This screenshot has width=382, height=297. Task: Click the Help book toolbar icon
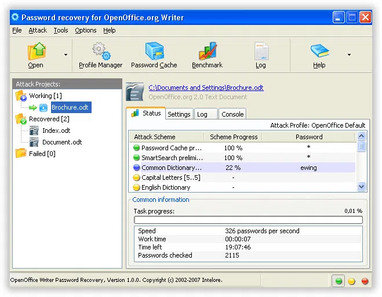[x=319, y=51]
